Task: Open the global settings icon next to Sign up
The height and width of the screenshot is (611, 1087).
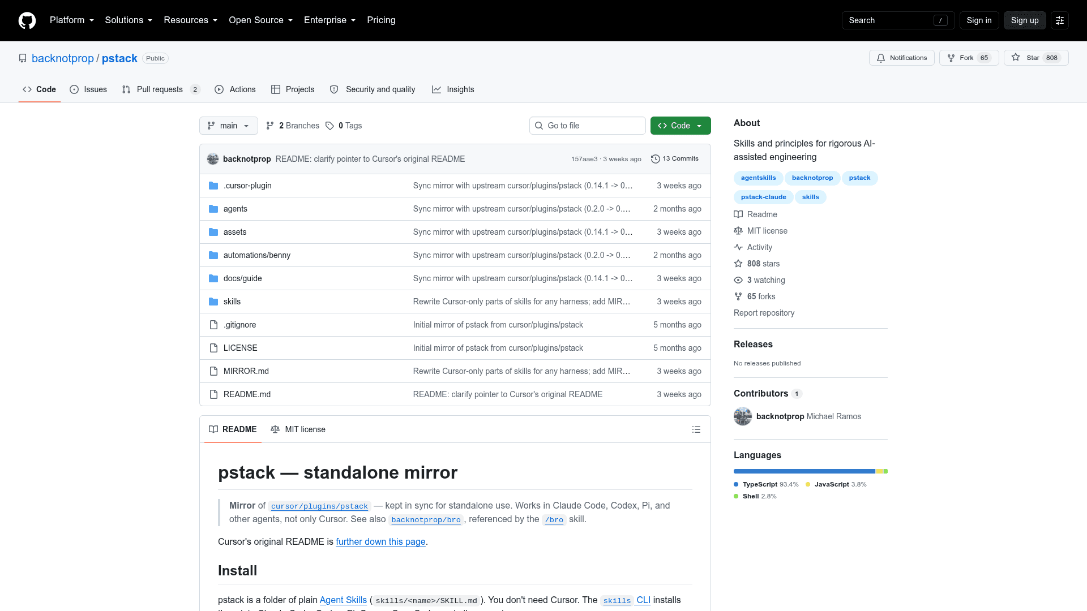Action: (x=1060, y=20)
